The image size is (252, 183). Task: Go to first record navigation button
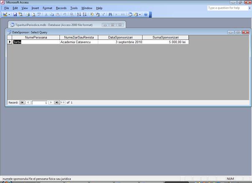click(x=23, y=102)
